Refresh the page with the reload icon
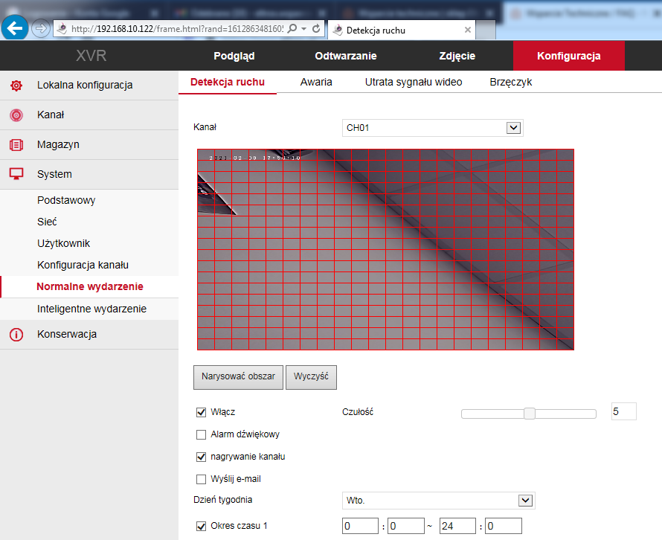The width and height of the screenshot is (662, 540). coord(315,28)
